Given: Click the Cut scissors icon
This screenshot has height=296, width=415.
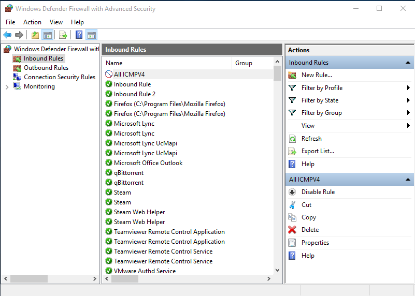Looking at the screenshot, I should (x=293, y=205).
